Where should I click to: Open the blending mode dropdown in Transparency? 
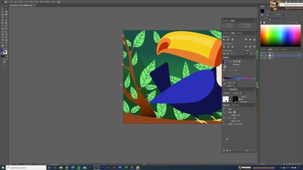[x=228, y=93]
